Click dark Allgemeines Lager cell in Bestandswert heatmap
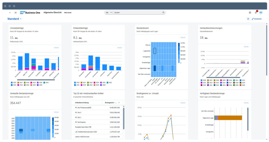This screenshot has height=142, width=269. pyautogui.click(x=154, y=68)
